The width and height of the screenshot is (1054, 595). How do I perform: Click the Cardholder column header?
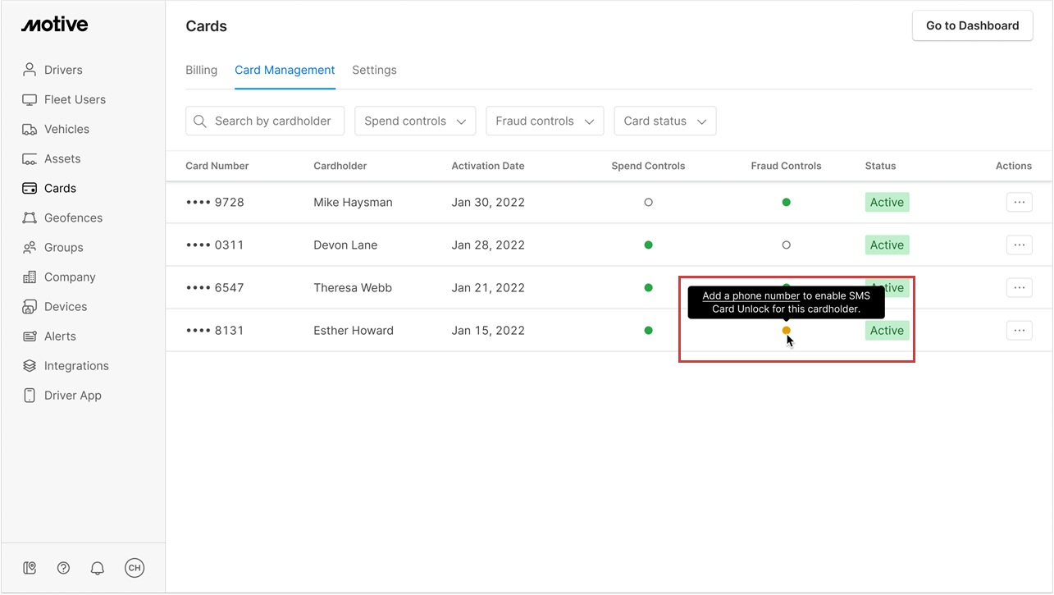coord(340,166)
